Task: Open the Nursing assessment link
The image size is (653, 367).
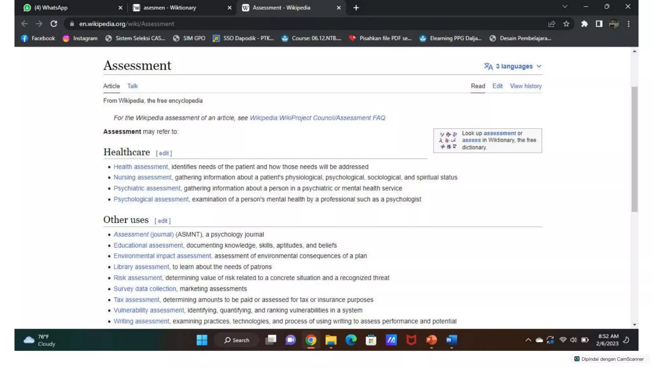Action: point(142,177)
